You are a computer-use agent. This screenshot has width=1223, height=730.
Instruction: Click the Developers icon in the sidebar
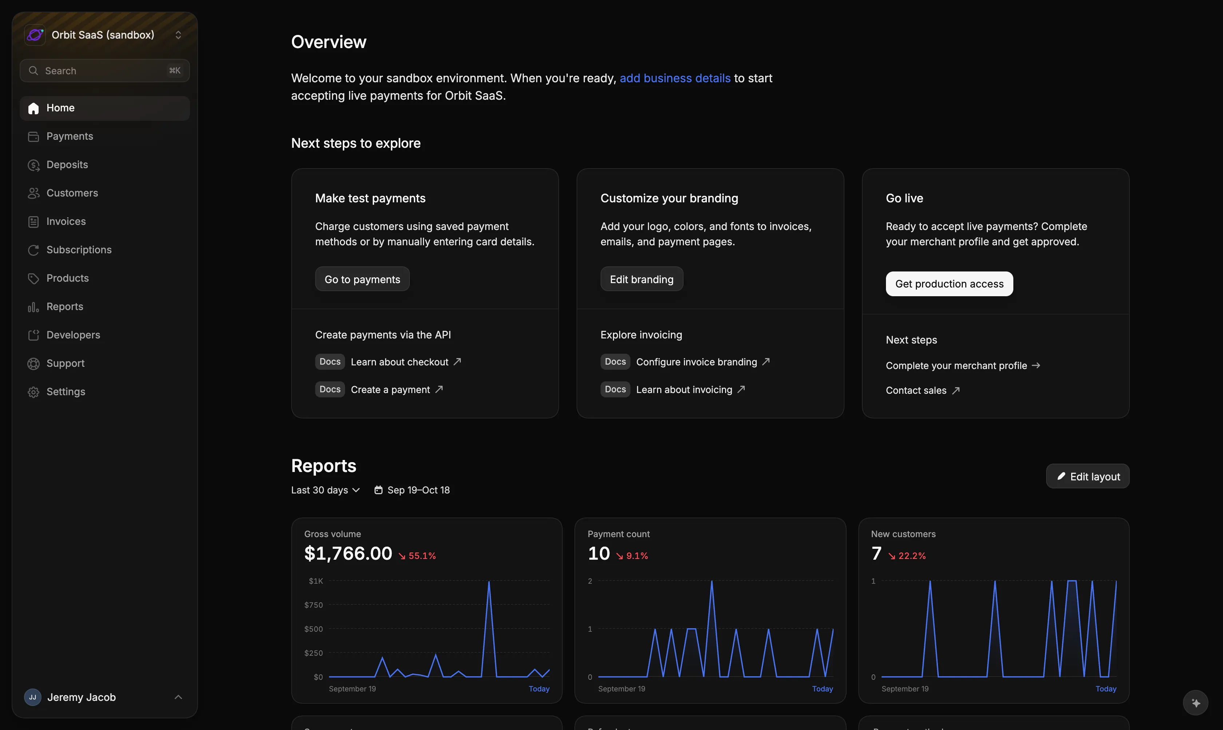(x=33, y=336)
